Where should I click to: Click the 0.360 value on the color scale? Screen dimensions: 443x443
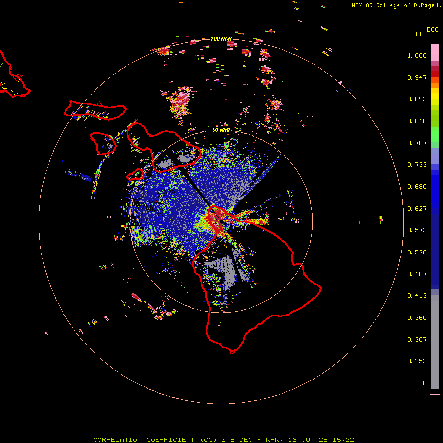pyautogui.click(x=417, y=318)
